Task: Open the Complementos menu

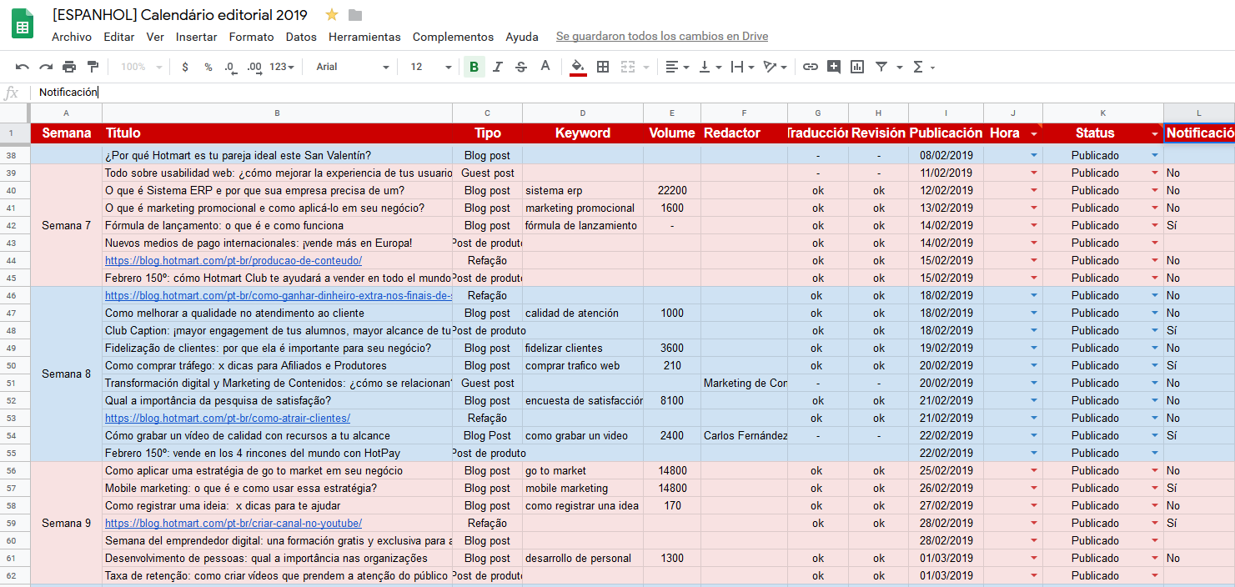Action: 454,37
